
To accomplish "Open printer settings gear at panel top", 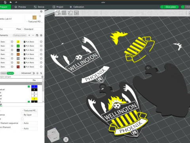I will (x=41, y=12).
